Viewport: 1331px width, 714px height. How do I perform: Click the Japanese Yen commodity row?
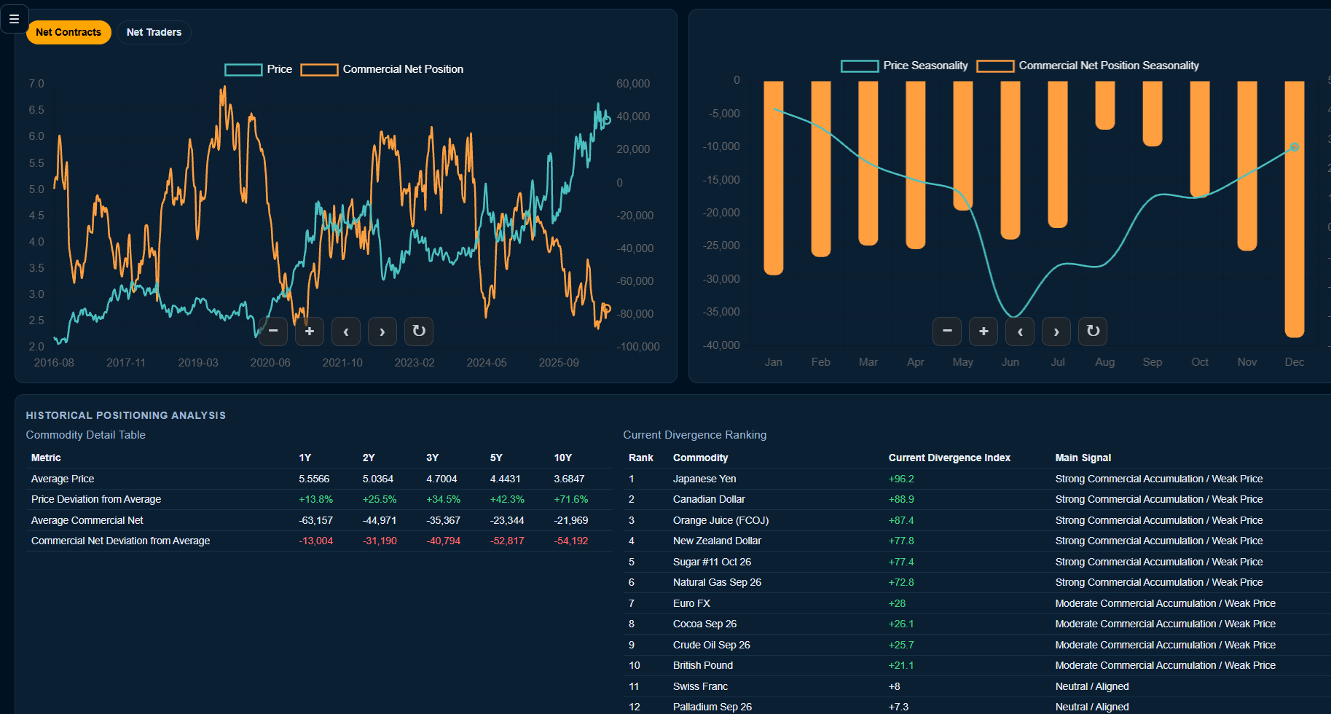coord(976,479)
